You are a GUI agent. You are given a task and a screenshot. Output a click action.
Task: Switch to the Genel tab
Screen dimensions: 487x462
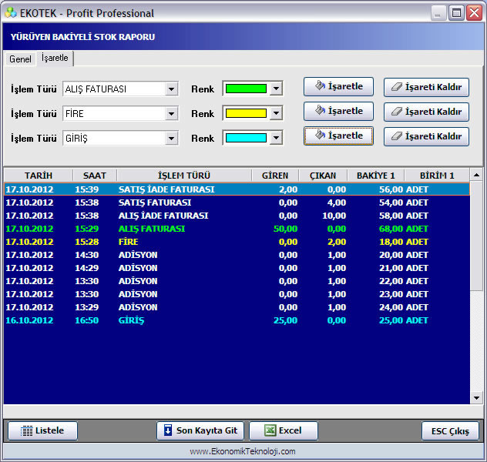tap(20, 59)
